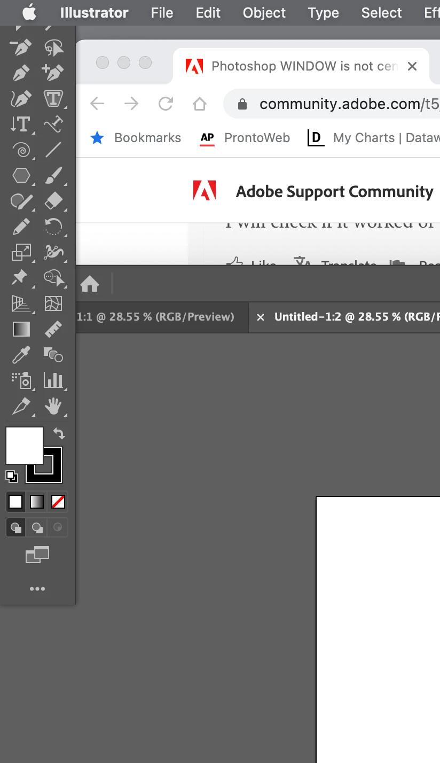Image resolution: width=440 pixels, height=763 pixels.
Task: Select the Hand tool
Action: coord(53,407)
